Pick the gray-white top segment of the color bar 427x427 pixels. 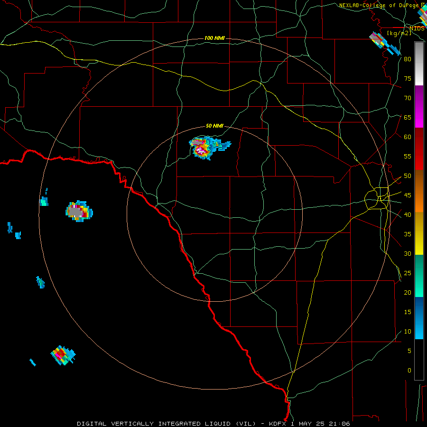click(419, 64)
